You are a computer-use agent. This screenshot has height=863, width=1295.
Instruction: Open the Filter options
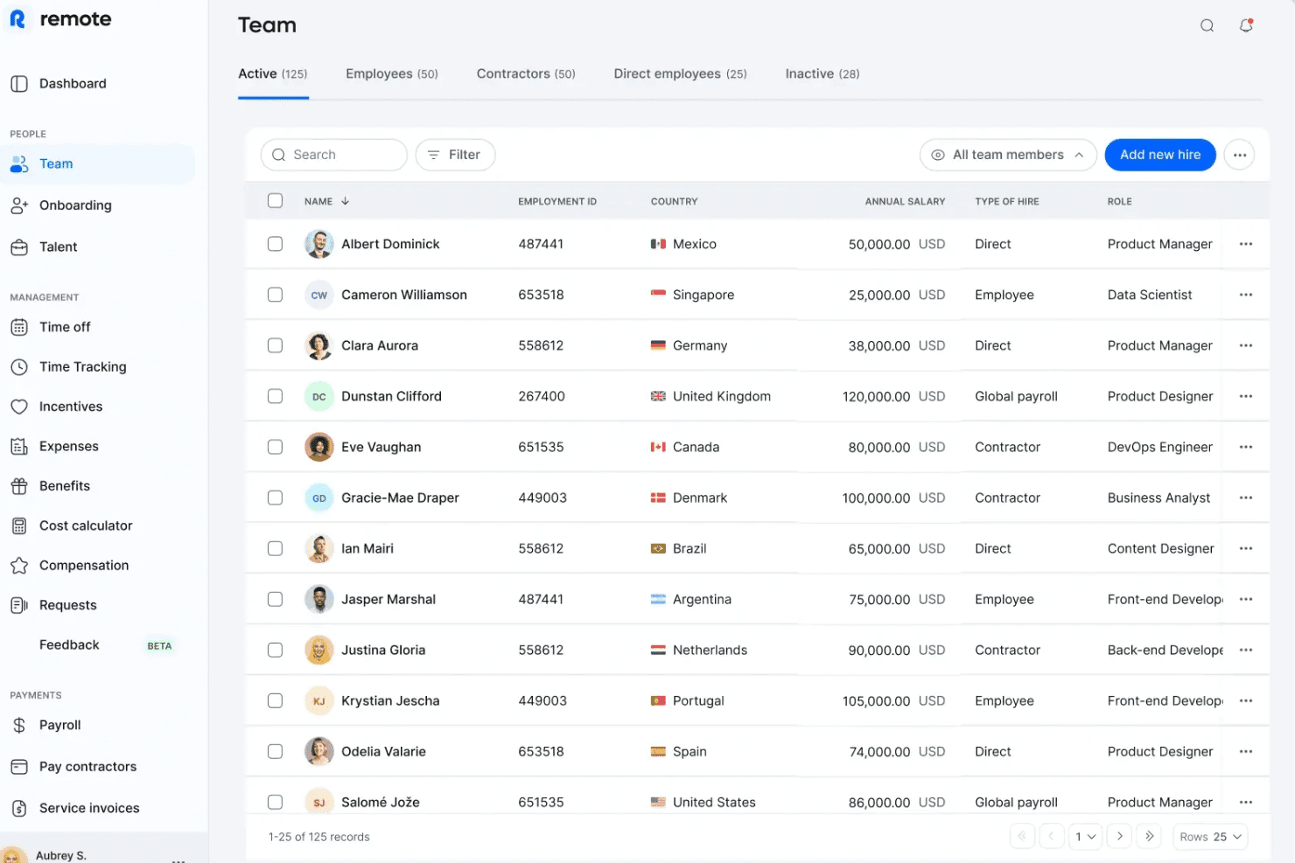coord(455,155)
